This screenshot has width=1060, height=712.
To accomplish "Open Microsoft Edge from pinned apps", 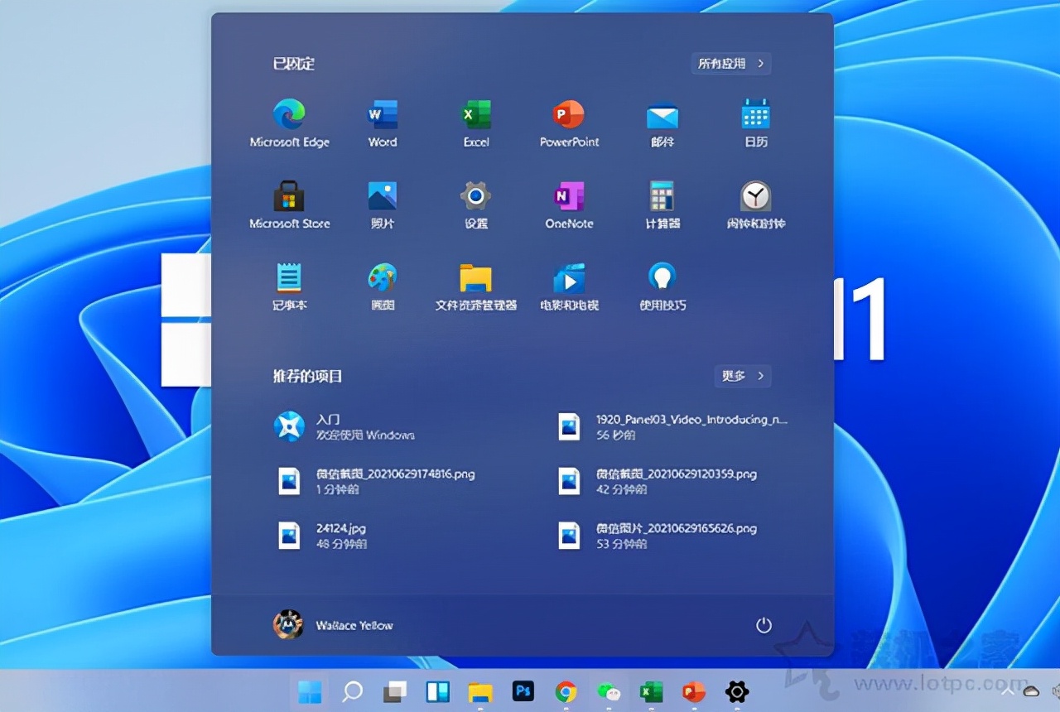I will pos(289,114).
